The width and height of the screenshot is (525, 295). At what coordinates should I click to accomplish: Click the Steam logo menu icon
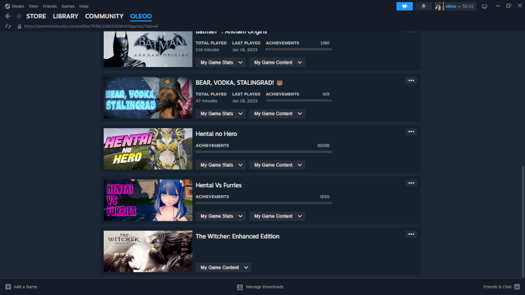pos(7,6)
